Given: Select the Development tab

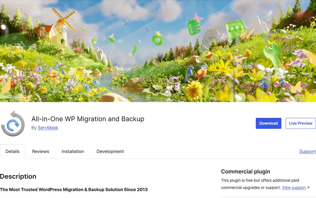Looking at the screenshot, I should 110,151.
